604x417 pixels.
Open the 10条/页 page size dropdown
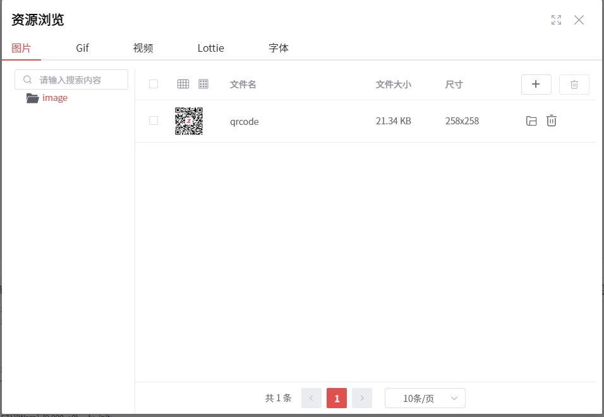coord(425,398)
